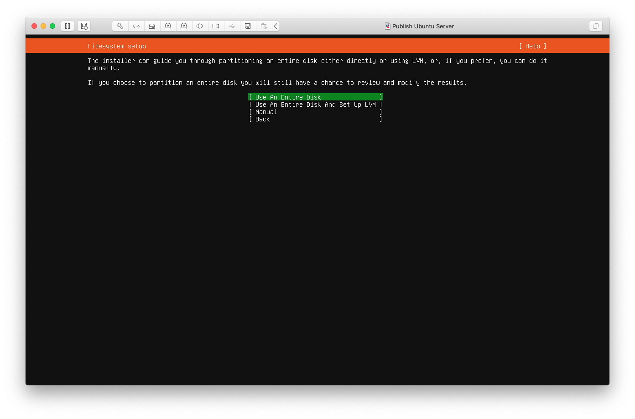Viewport: 635px width, 419px height.
Task: Select Use An Entire Disk And Set Up LVM
Action: point(316,105)
